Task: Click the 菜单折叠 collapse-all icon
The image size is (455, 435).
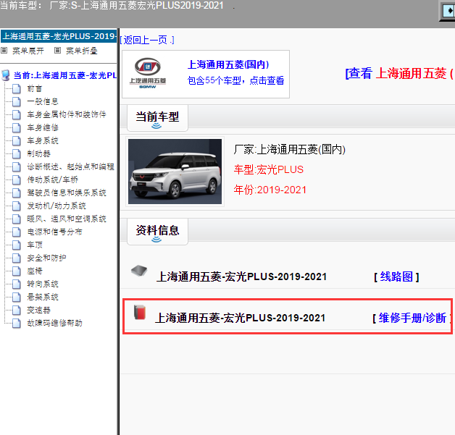Action: 57,51
